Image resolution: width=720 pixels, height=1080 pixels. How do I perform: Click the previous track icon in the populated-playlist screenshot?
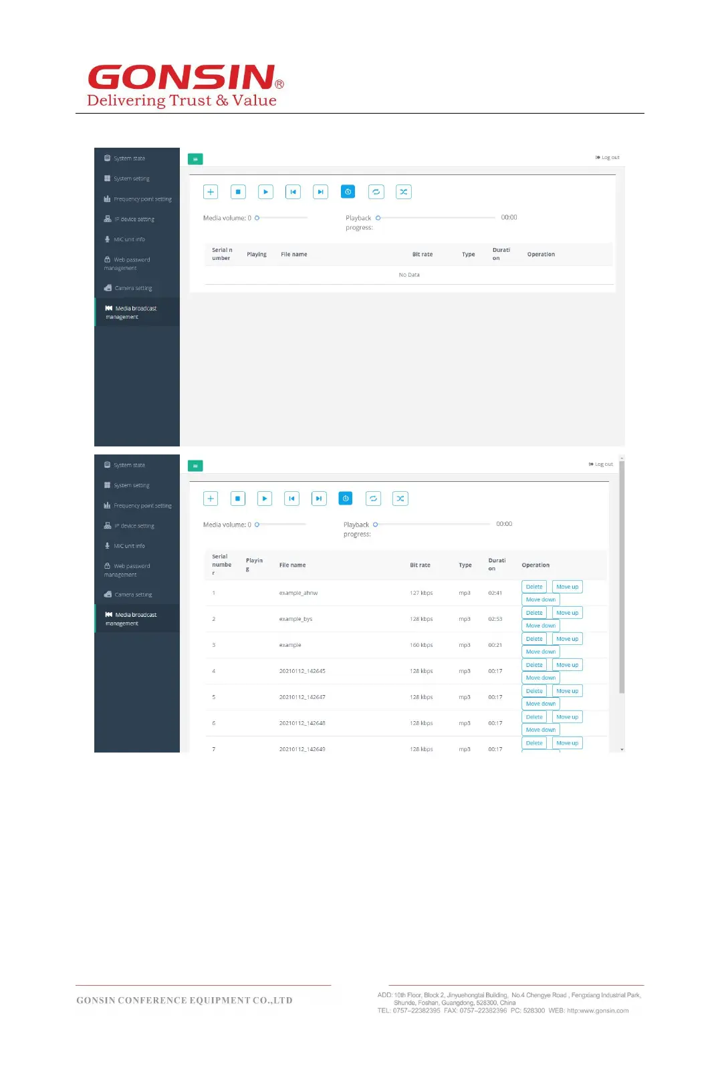click(x=291, y=499)
